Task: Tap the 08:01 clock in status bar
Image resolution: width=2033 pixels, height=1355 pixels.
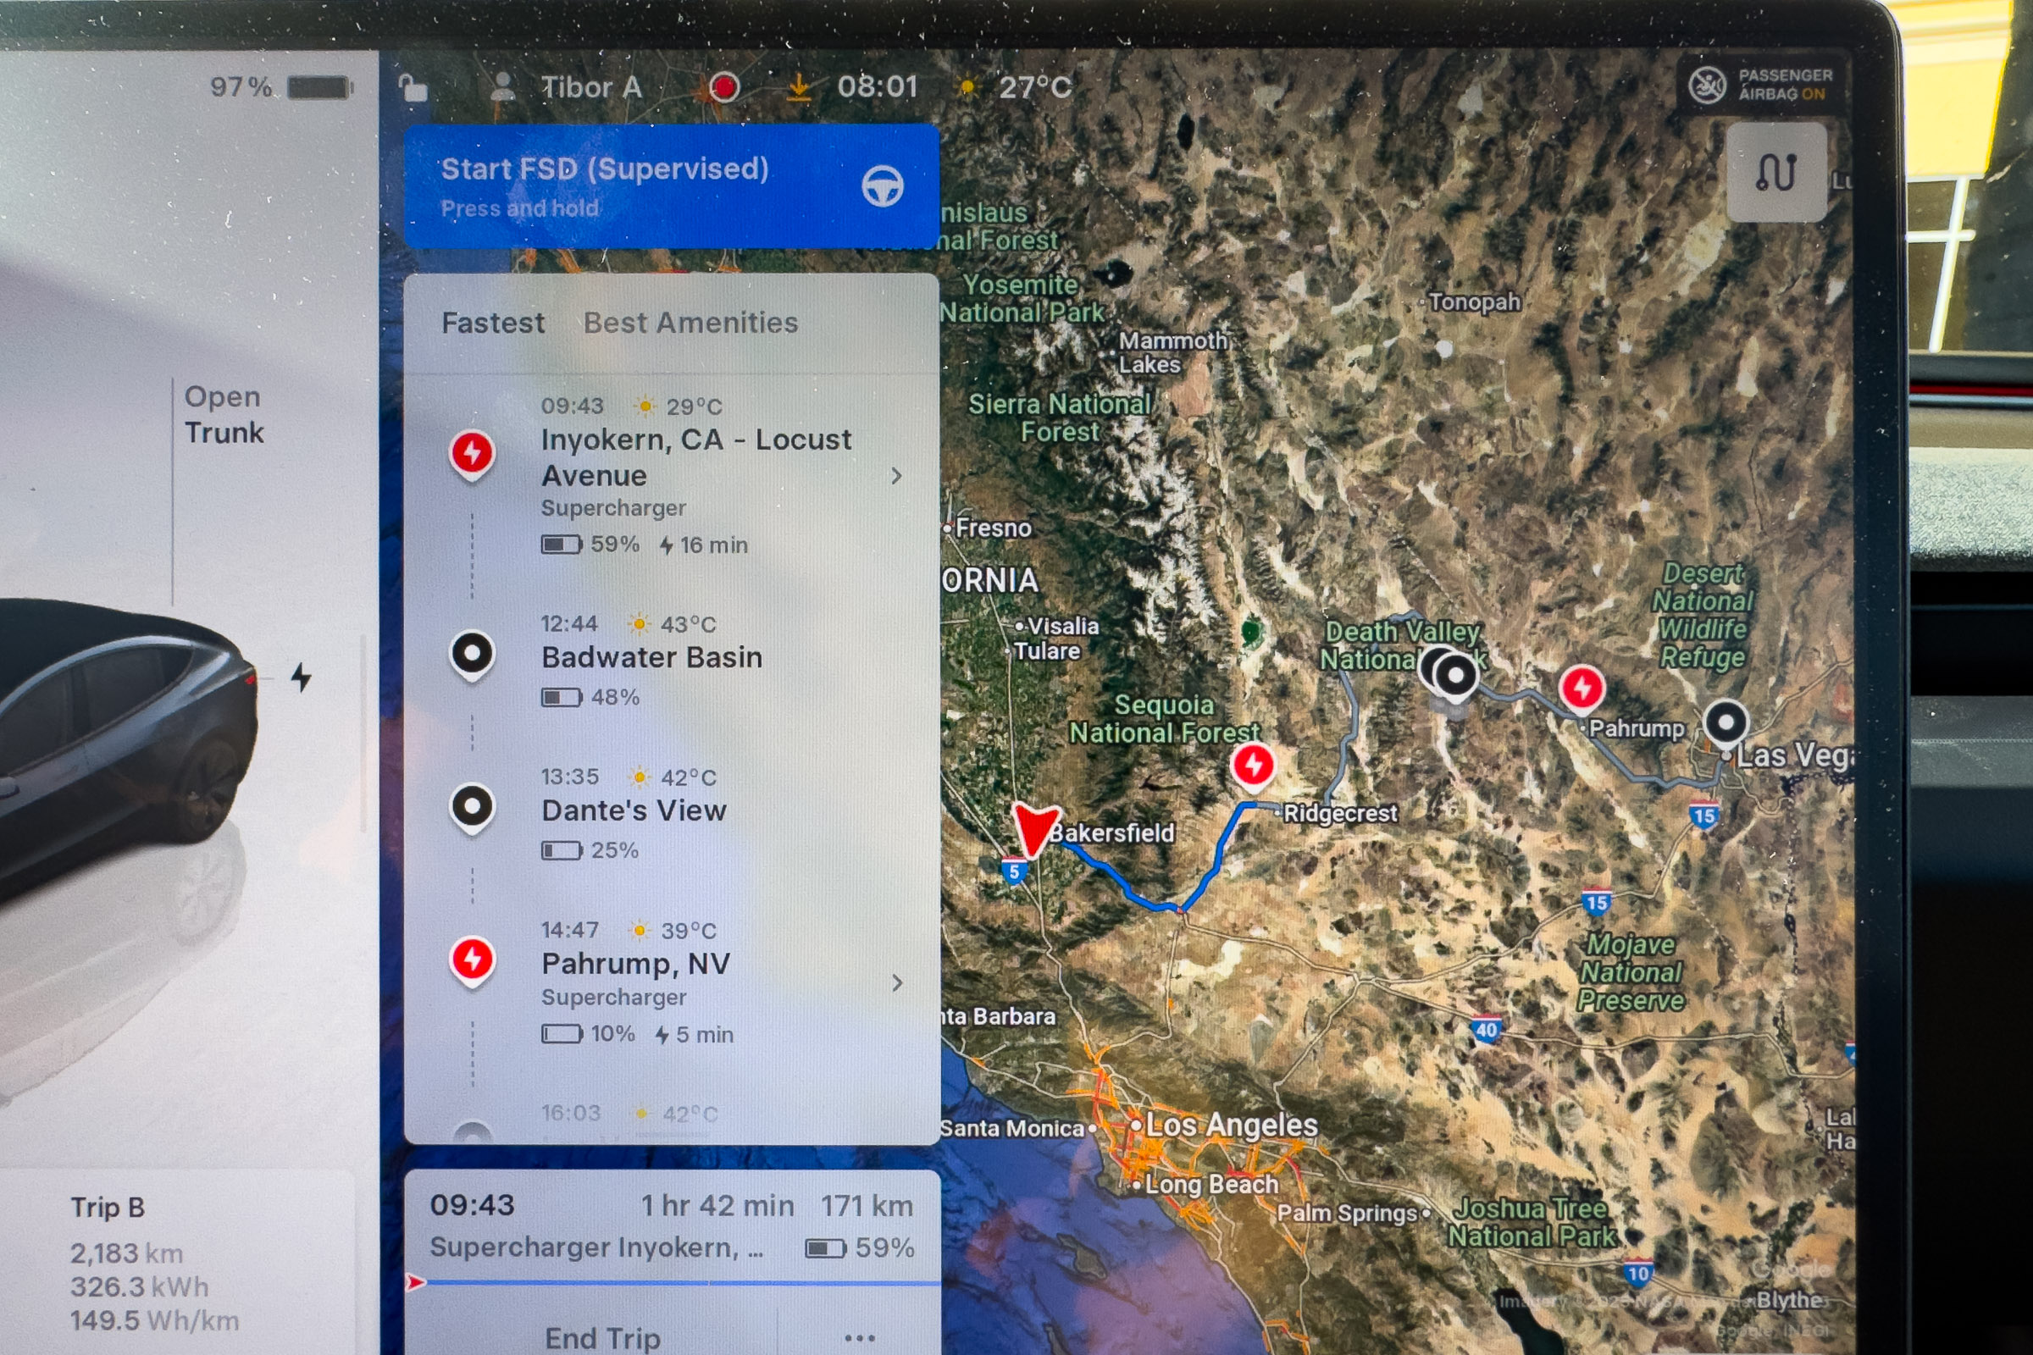Action: click(877, 86)
